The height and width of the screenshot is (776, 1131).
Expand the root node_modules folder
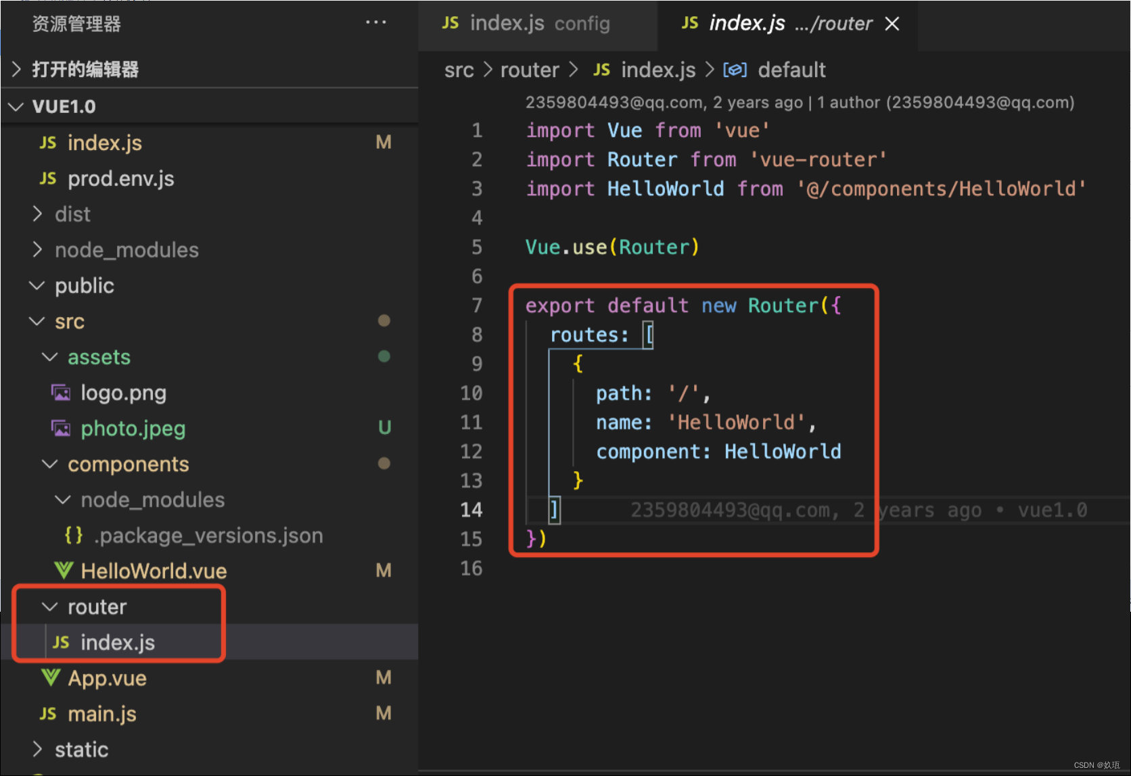(x=210, y=250)
